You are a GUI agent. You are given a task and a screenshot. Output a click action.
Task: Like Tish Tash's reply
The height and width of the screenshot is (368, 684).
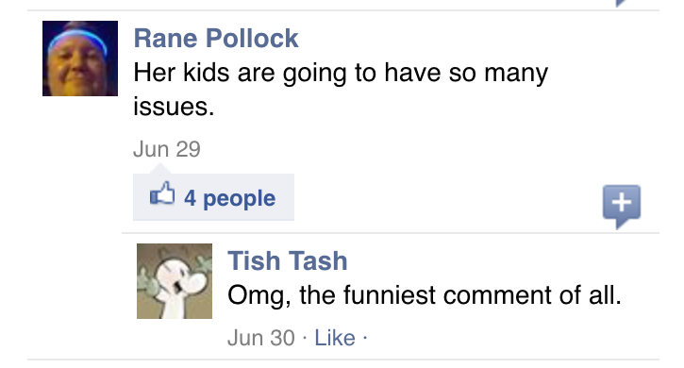click(x=335, y=338)
